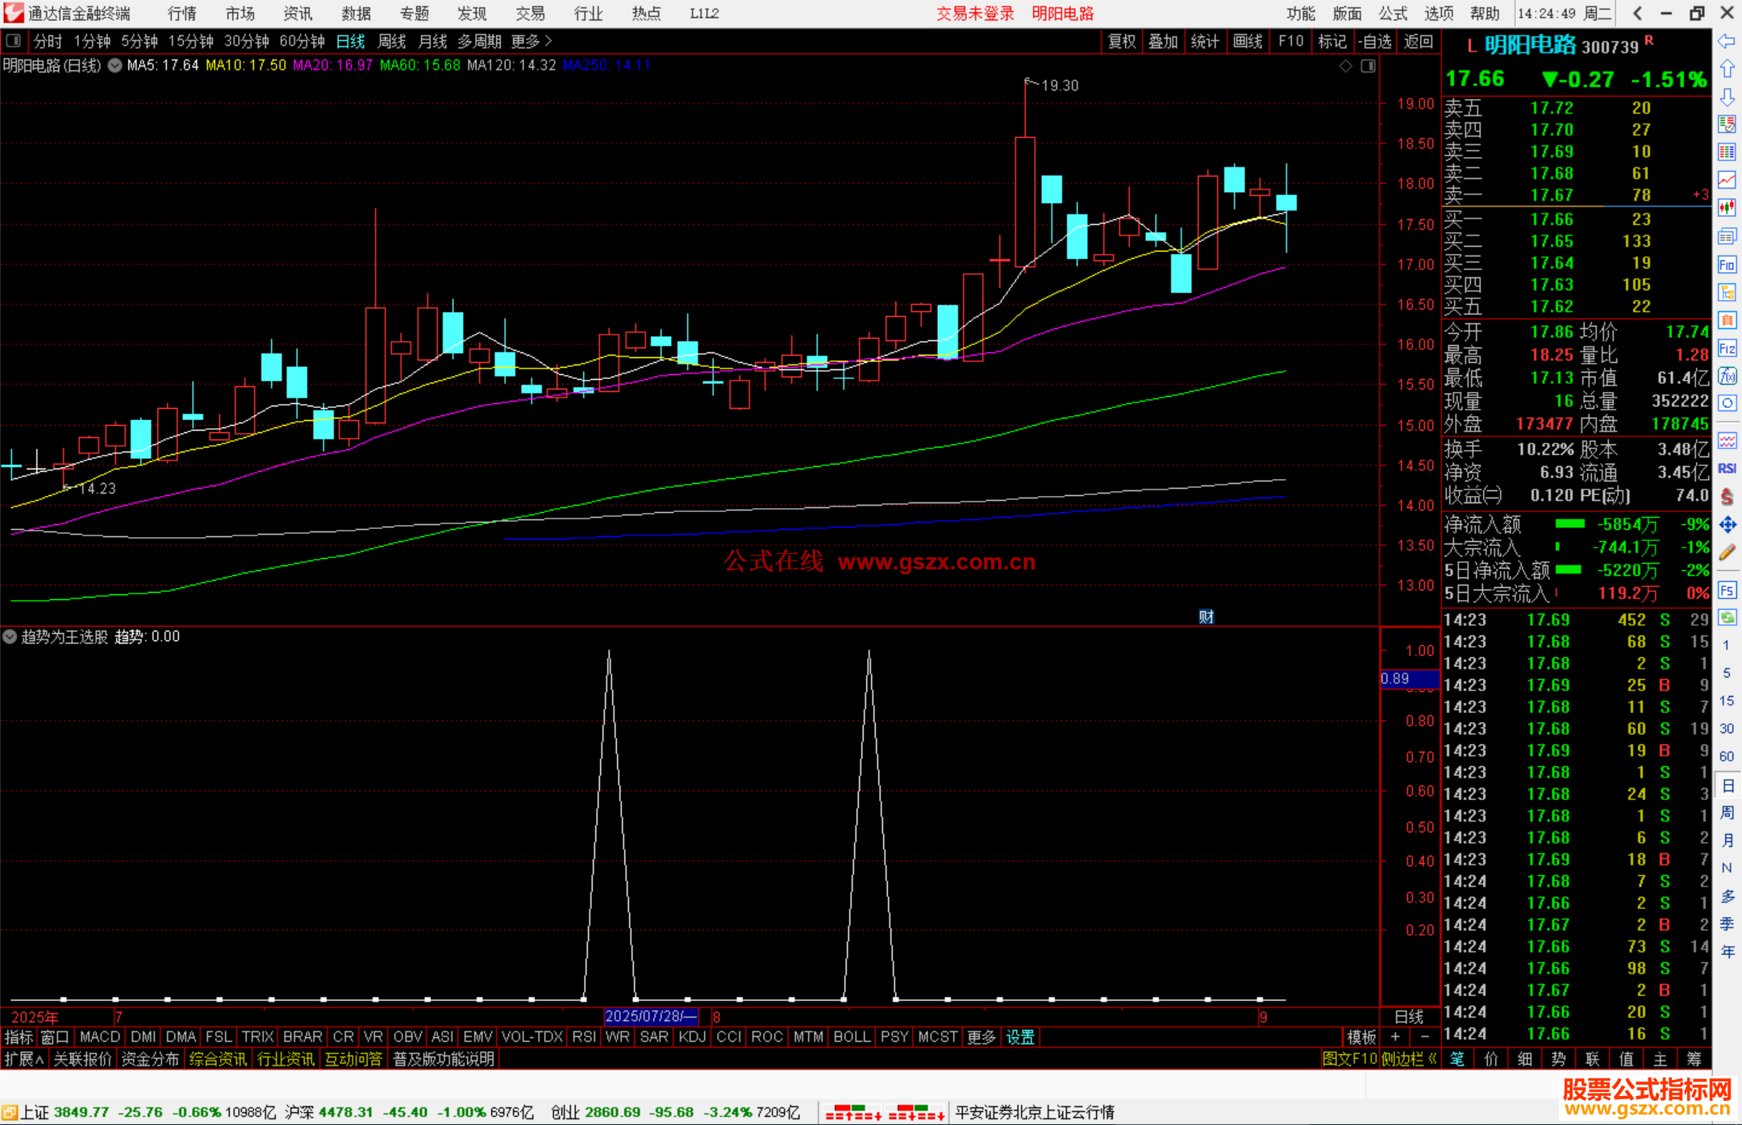Click the previous arrow in the title bar
The image size is (1742, 1125).
1637,13
